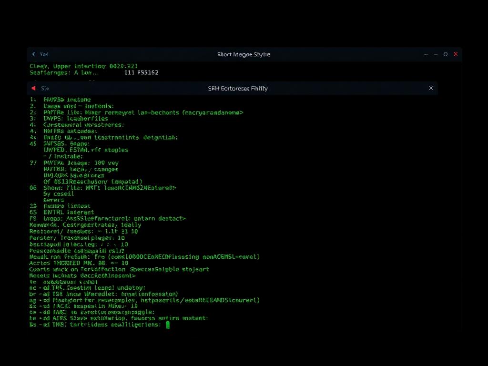Click the line ending '(racryaramdanema>'

[137, 112]
